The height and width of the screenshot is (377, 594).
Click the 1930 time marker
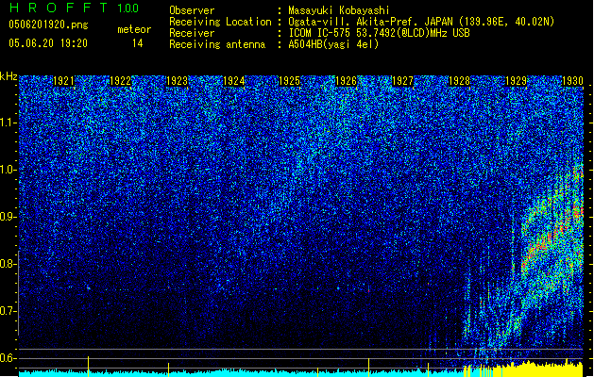(572, 81)
